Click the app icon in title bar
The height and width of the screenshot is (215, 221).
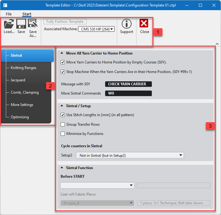coord(5,5)
